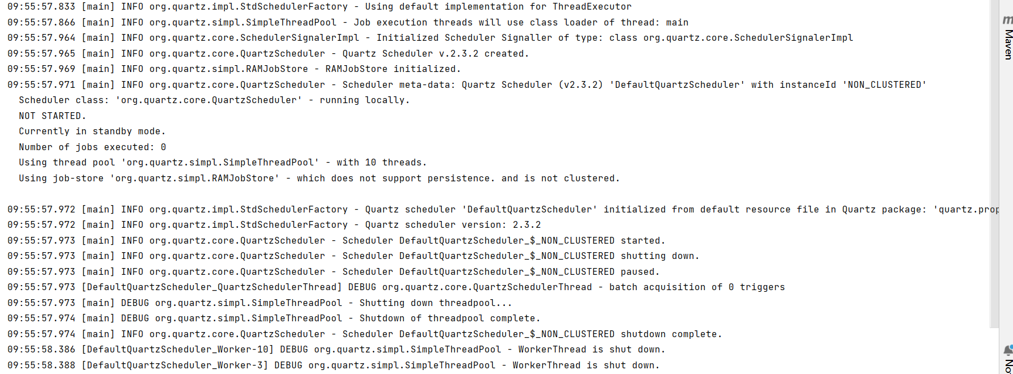The width and height of the screenshot is (1013, 374).
Task: Click 'Quartz scheduler version: 2.3.2' line
Action: [x=274, y=225]
